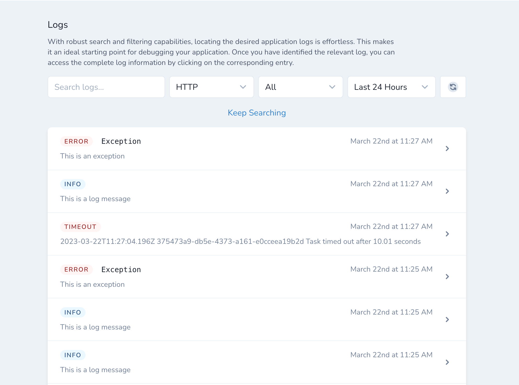Image resolution: width=519 pixels, height=385 pixels.
Task: Click the Last 24 Hours dropdown arrow
Action: (425, 87)
